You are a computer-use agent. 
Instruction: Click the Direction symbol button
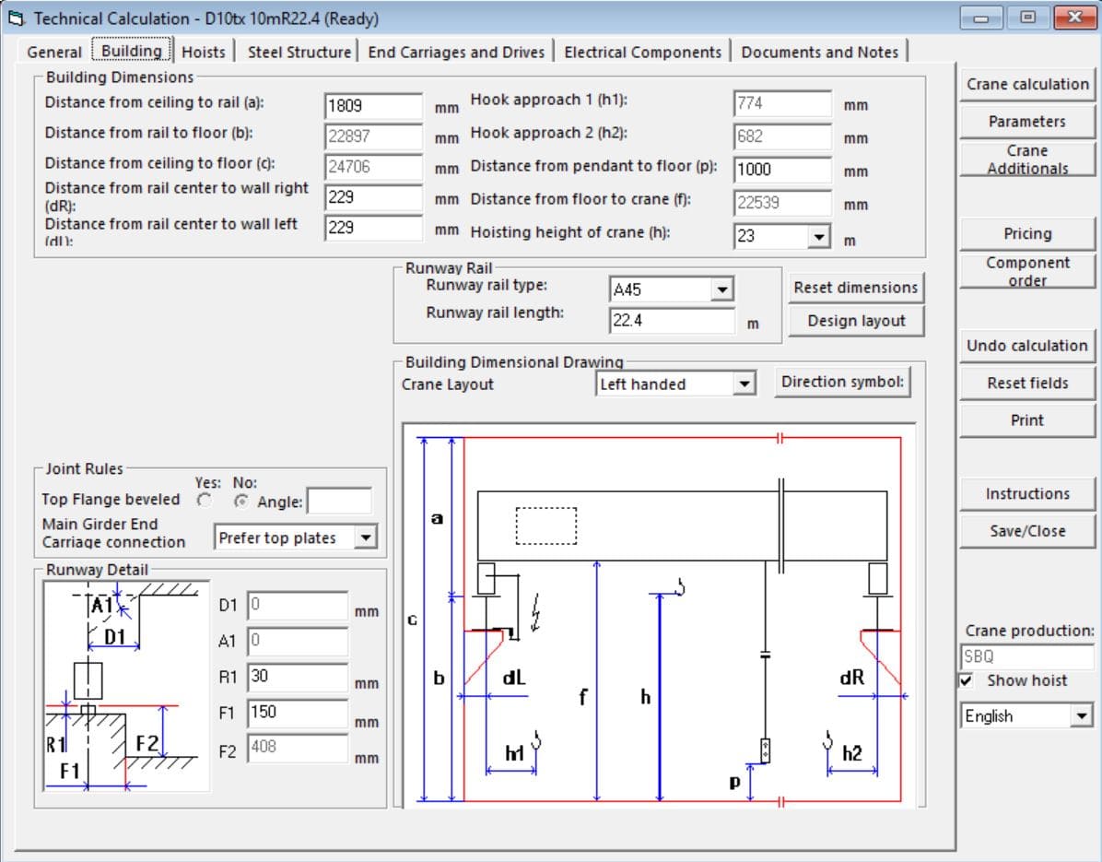tap(843, 382)
